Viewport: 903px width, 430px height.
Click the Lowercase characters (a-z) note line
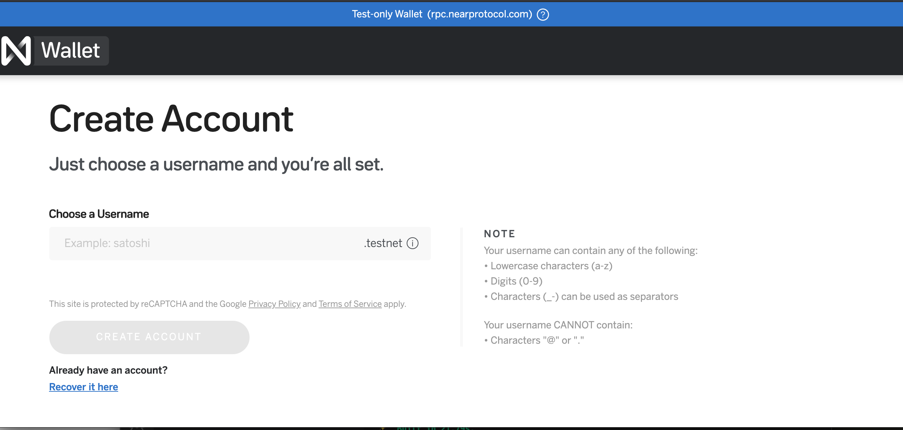[x=551, y=266]
